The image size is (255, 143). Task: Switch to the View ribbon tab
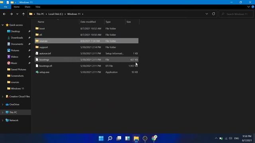[38, 7]
